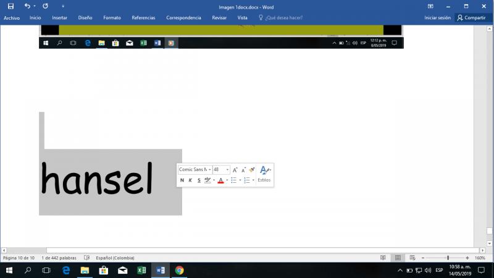Open Google Chrome from the taskbar

tap(179, 271)
